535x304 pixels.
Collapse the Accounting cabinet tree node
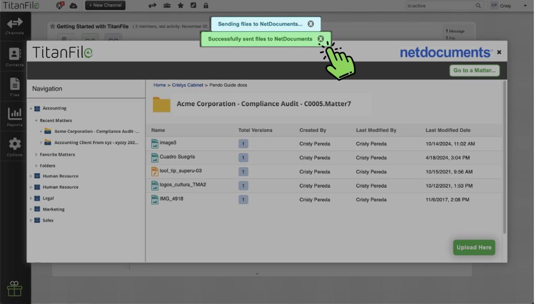click(x=31, y=109)
